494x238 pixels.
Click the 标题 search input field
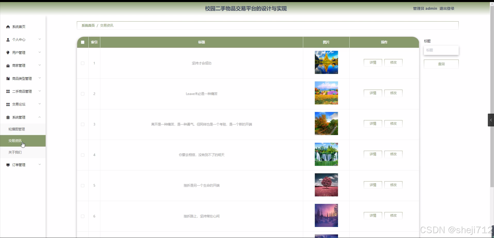(x=441, y=50)
